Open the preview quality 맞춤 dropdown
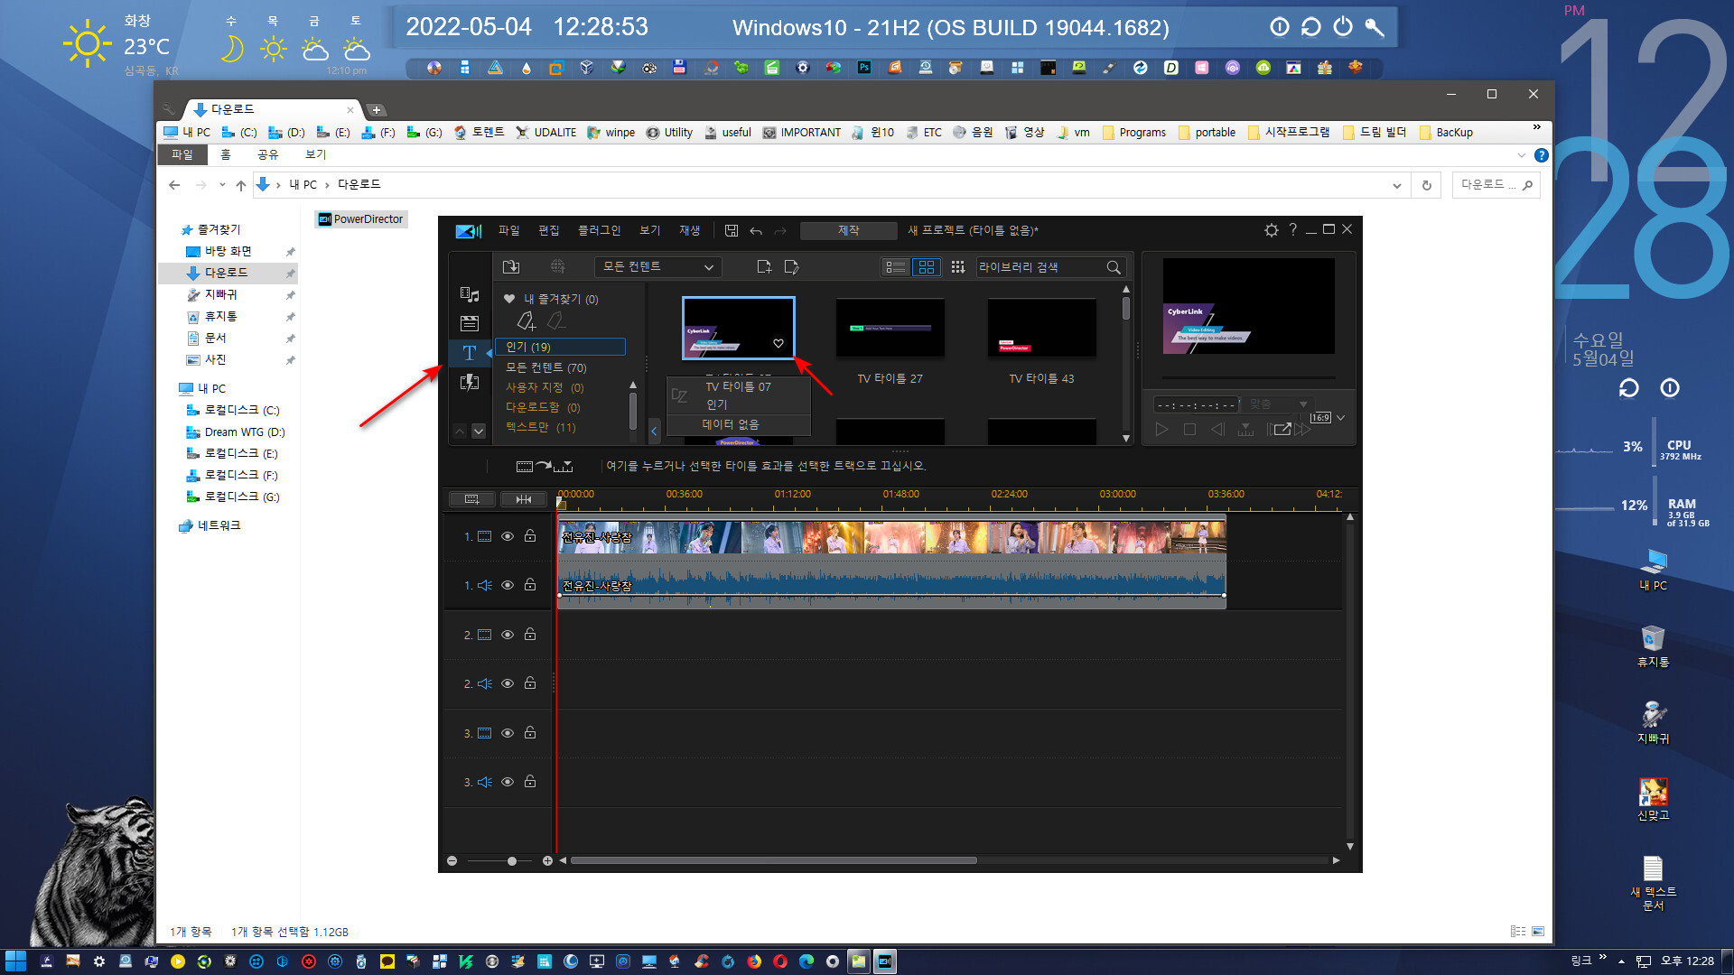 tap(1277, 404)
